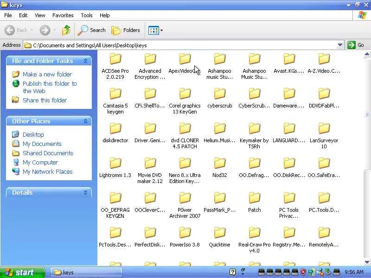The height and width of the screenshot is (278, 371).
Task: Click the Up folder toolbar icon
Action: tap(66, 30)
